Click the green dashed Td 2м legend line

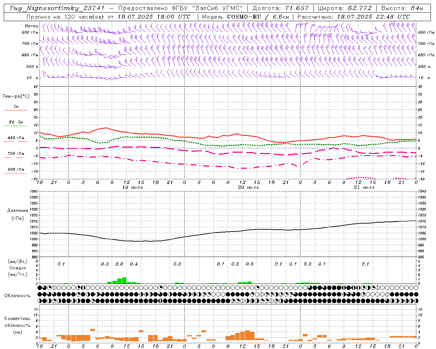pyautogui.click(x=16, y=126)
